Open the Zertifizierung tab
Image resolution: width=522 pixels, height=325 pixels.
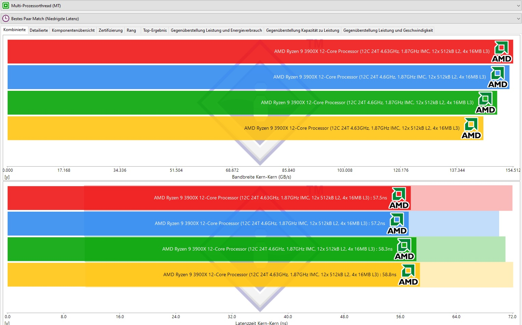110,30
